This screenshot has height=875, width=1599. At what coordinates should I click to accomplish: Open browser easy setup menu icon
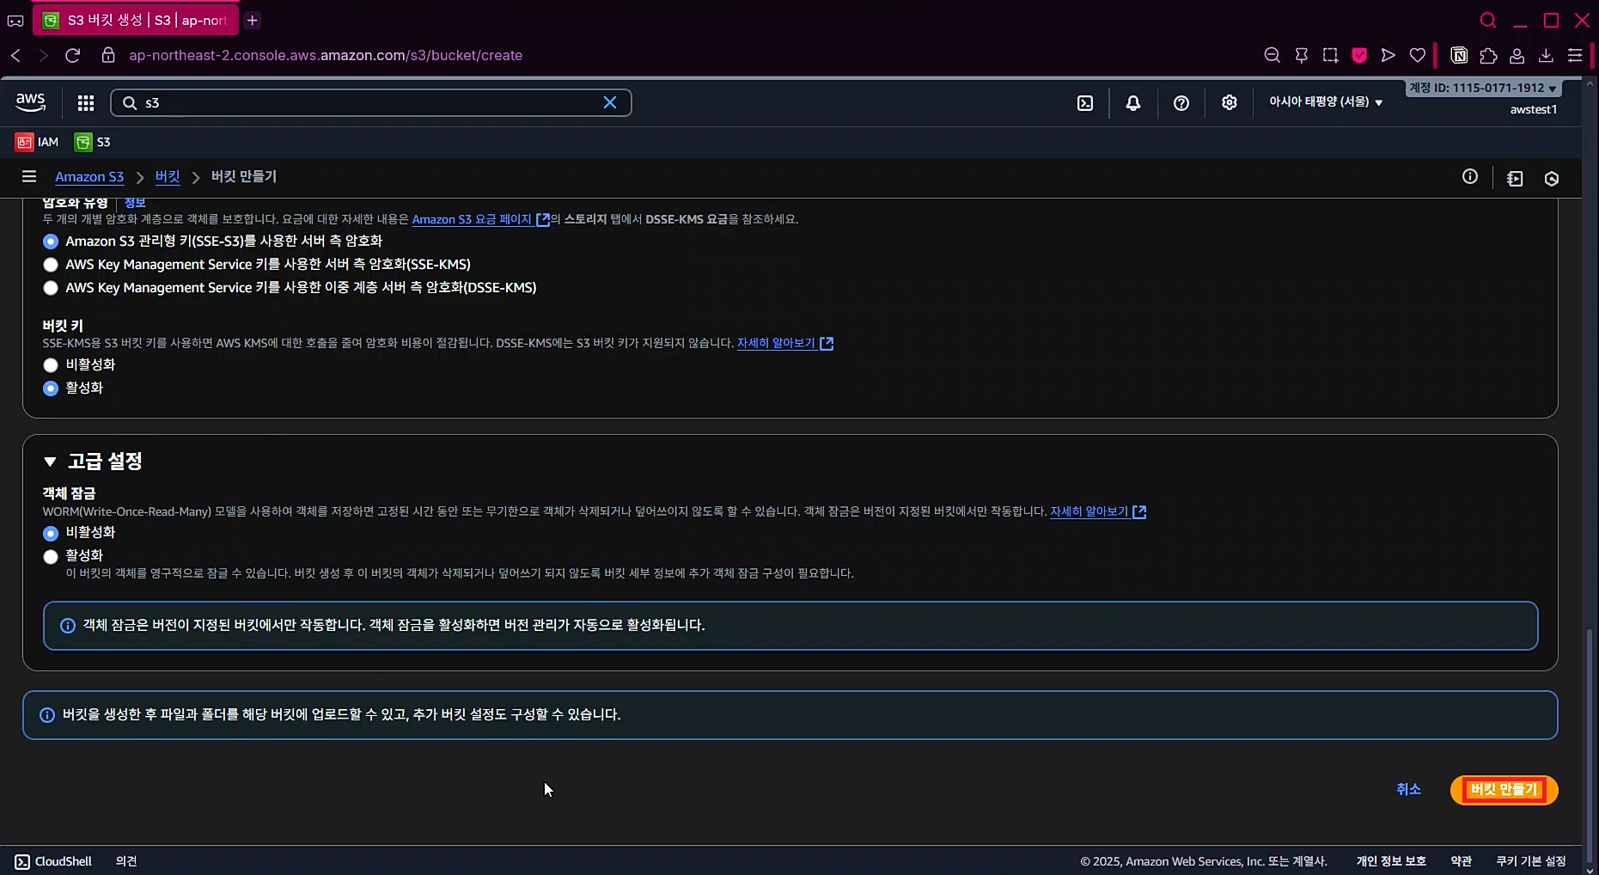tap(1575, 55)
